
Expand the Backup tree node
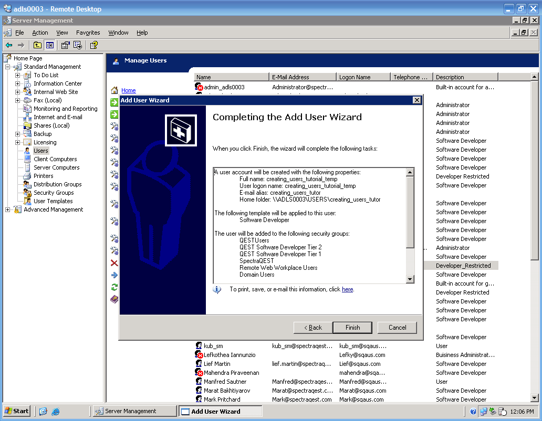(17, 134)
